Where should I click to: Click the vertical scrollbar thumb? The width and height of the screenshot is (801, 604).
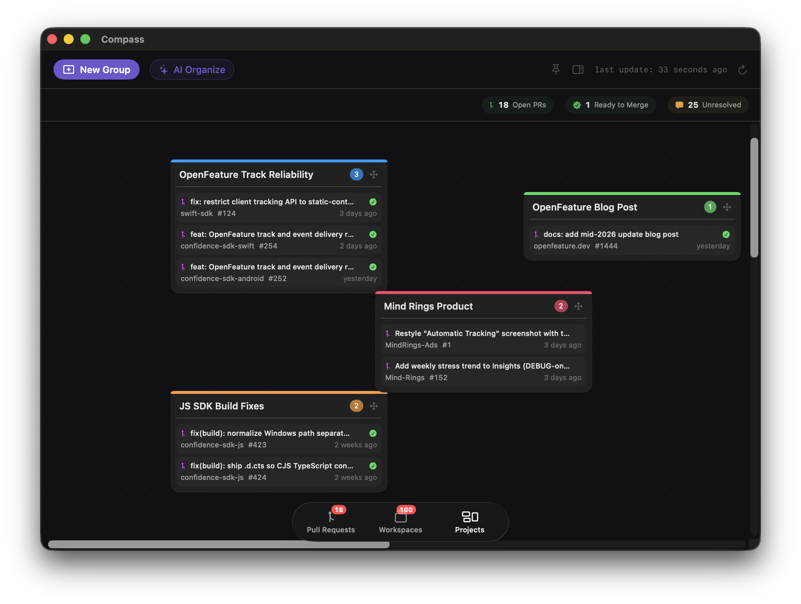click(754, 198)
